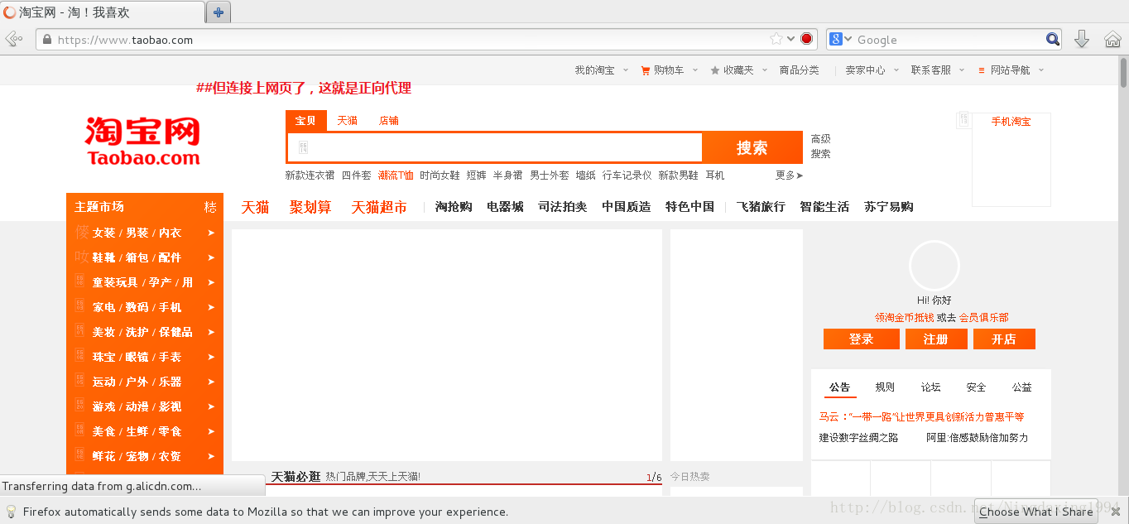Open the 购物车 shopping cart

(x=669, y=70)
